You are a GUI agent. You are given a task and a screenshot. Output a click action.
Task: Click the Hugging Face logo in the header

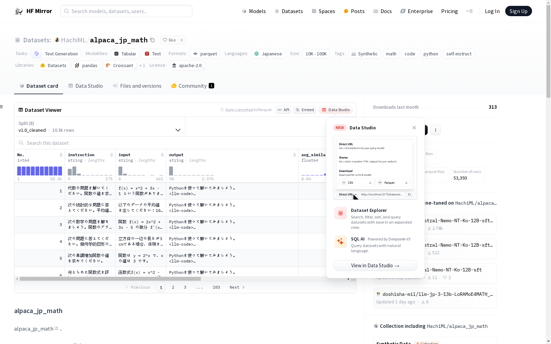coord(19,11)
